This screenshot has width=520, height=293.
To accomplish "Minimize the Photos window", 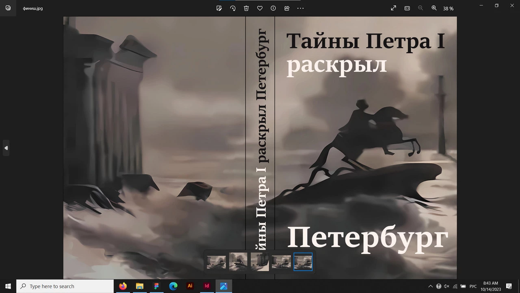I will (481, 5).
